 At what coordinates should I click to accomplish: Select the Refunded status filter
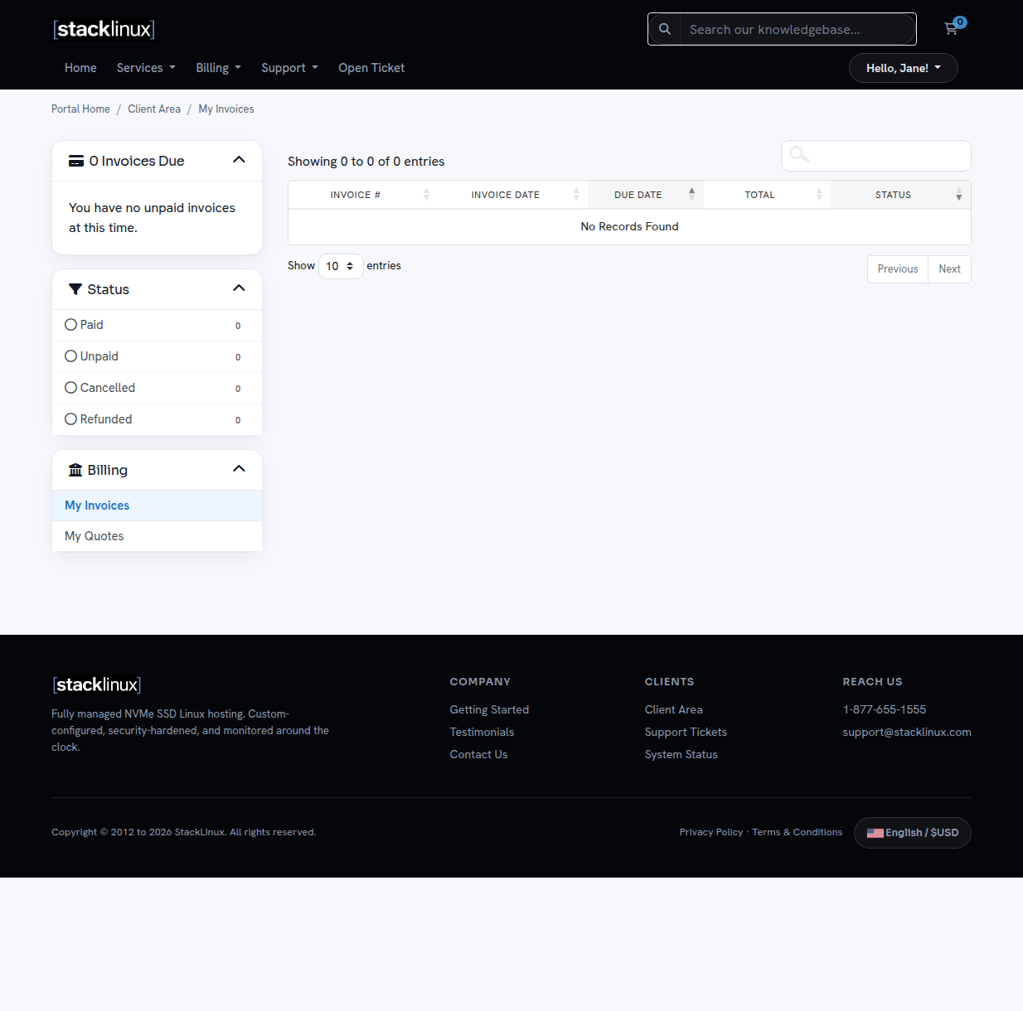[x=157, y=419]
